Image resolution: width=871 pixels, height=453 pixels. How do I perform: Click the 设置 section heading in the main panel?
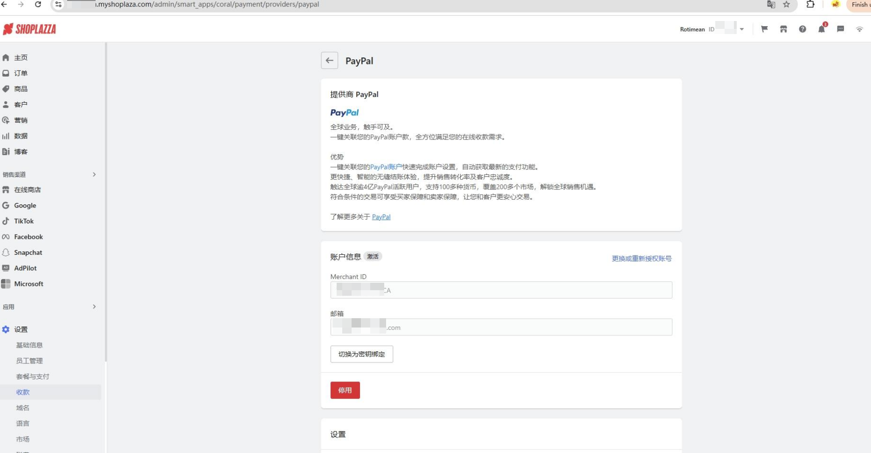(338, 434)
